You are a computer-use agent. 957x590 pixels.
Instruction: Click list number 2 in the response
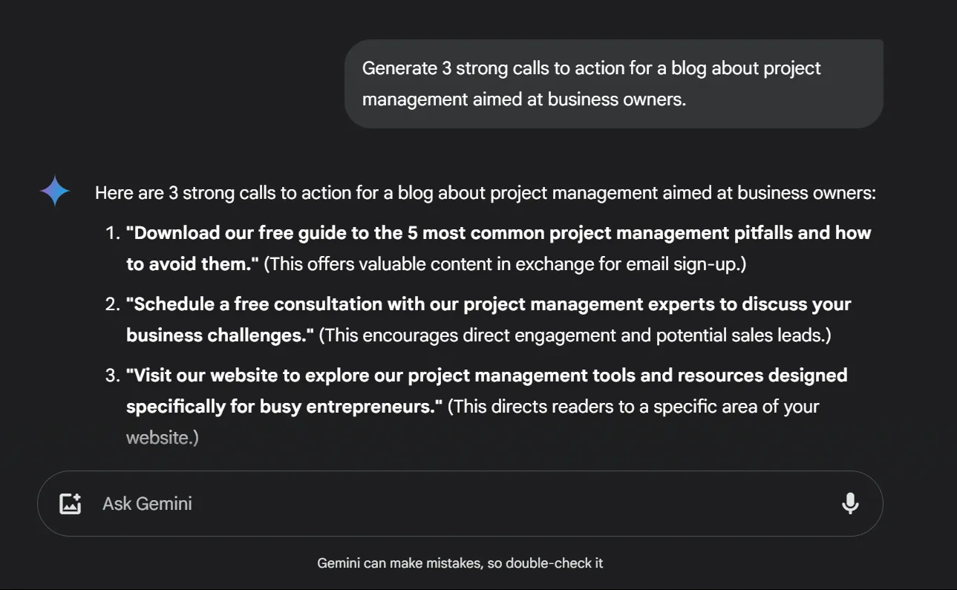coord(112,304)
